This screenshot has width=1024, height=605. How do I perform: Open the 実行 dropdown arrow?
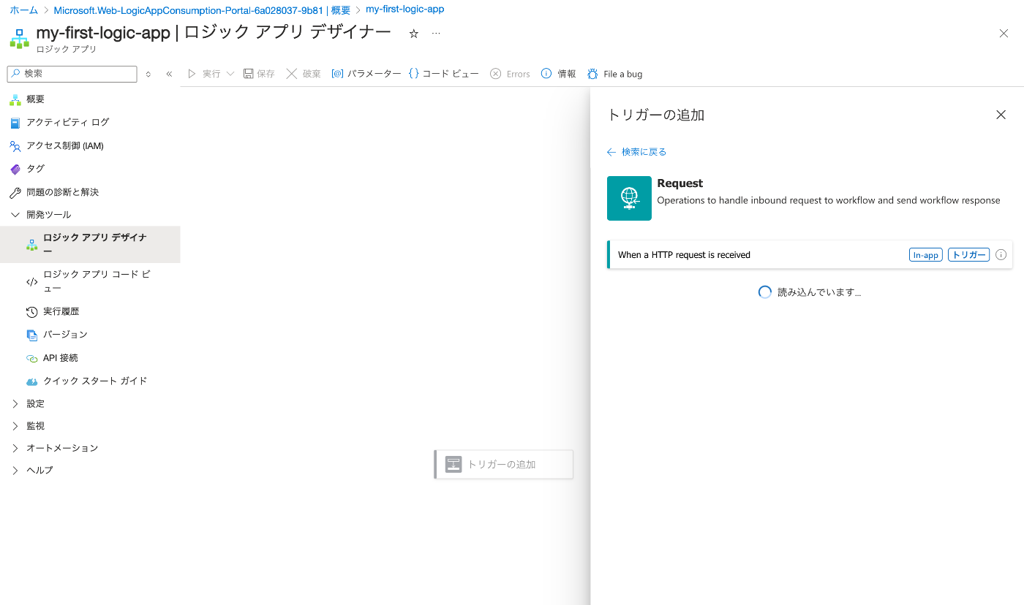(x=230, y=74)
